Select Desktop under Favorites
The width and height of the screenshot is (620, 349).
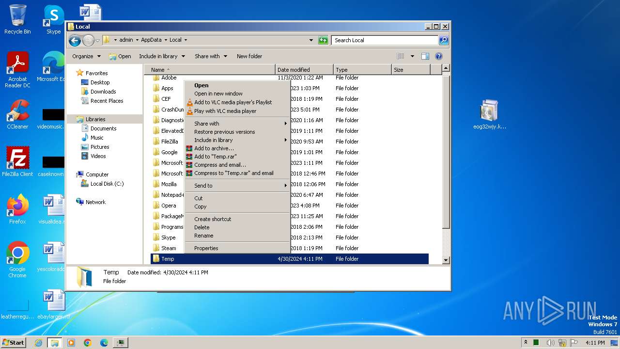point(100,82)
